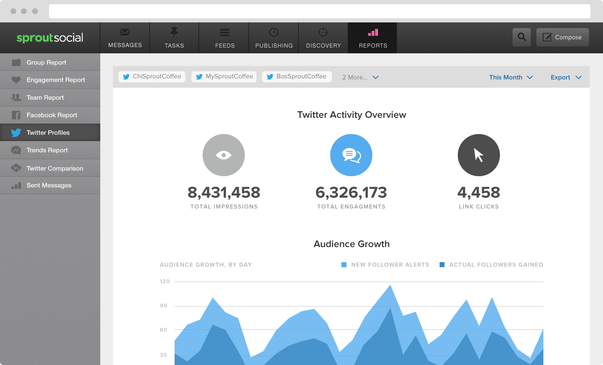
Task: Open the Tasks pushpin icon
Action: click(x=174, y=32)
